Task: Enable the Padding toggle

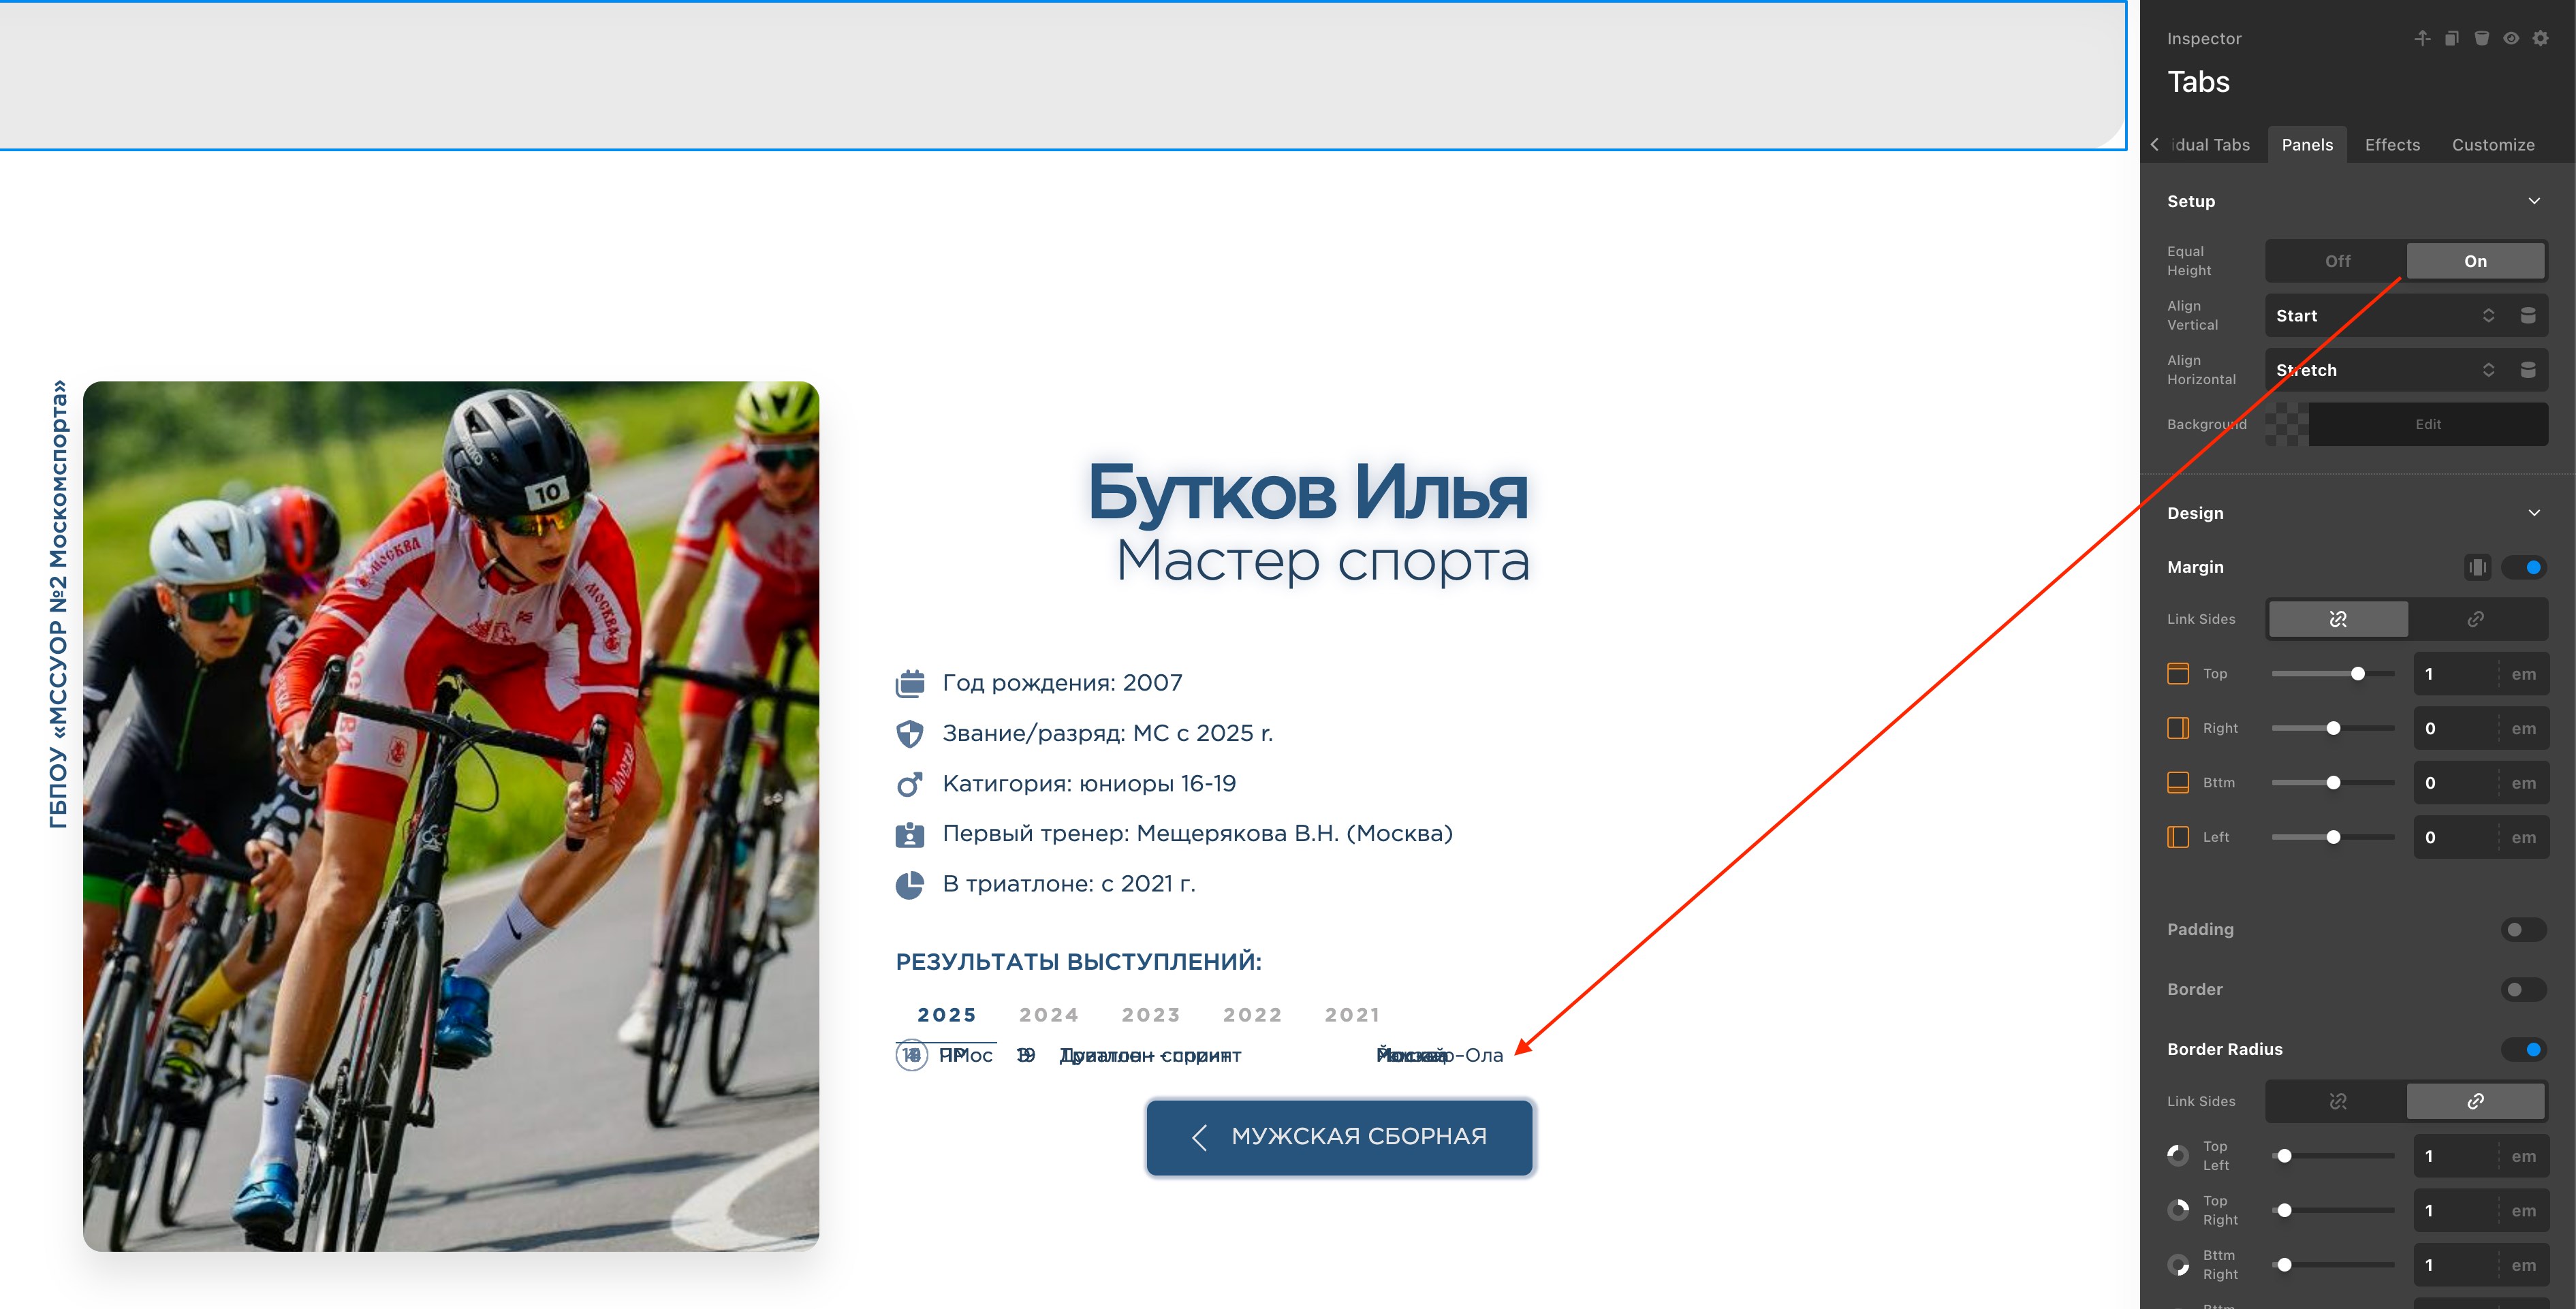Action: pyautogui.click(x=2523, y=929)
